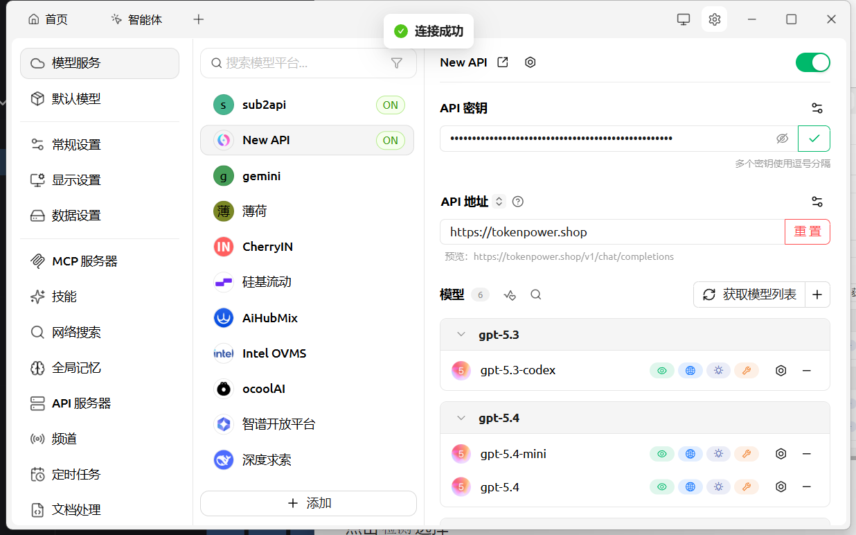Screen dimensions: 856x535
Task: Open API 服务器 section
Action: click(x=100, y=403)
